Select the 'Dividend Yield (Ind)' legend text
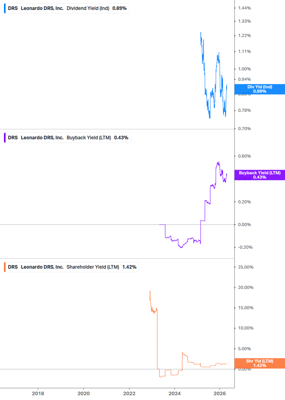 pyautogui.click(x=88, y=8)
